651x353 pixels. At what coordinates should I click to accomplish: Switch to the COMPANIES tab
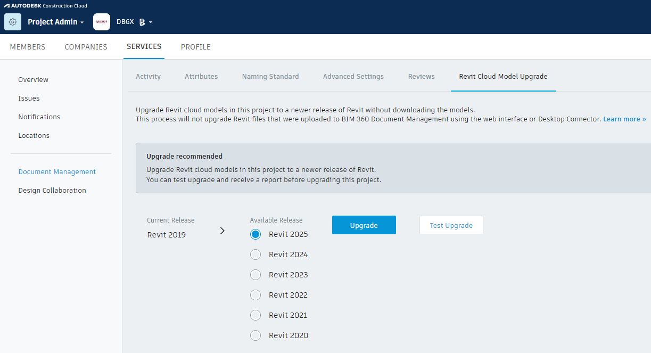[86, 47]
